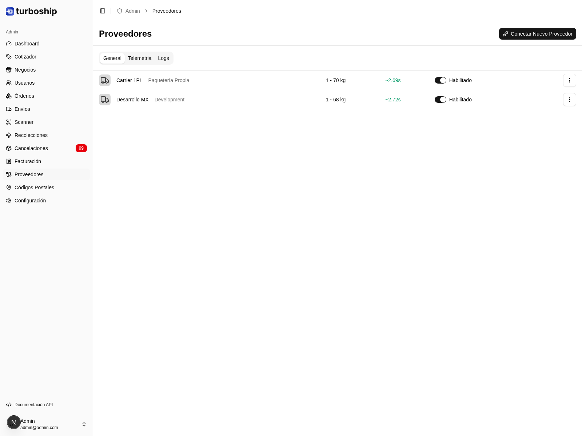Screen dimensions: 582x436
Task: Disable the Carrier 1PL provider toggle
Action: point(440,80)
